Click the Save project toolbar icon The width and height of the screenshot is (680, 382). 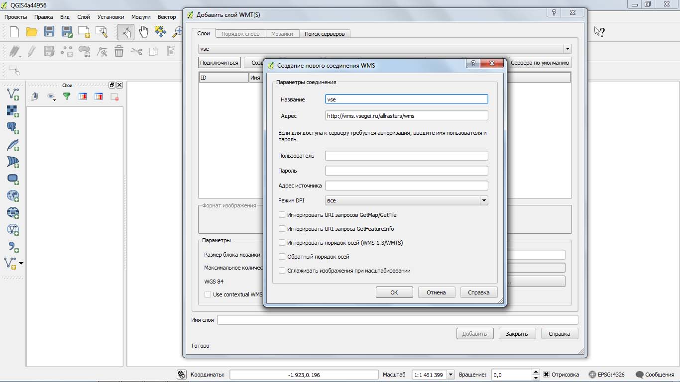[49, 32]
